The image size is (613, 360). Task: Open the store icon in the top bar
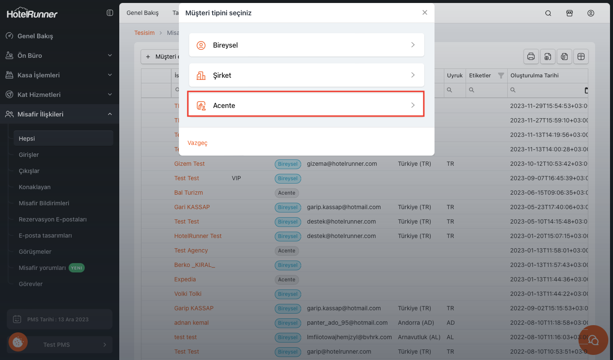pos(570,13)
